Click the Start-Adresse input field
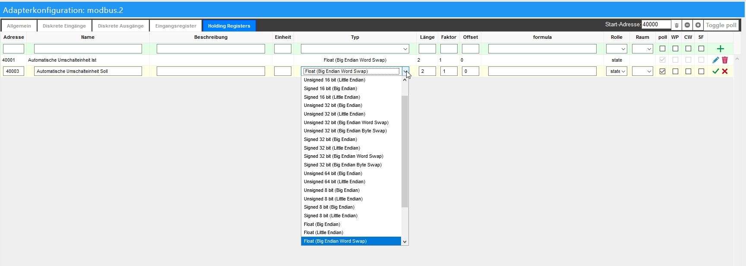This screenshot has width=746, height=266. tap(656, 25)
